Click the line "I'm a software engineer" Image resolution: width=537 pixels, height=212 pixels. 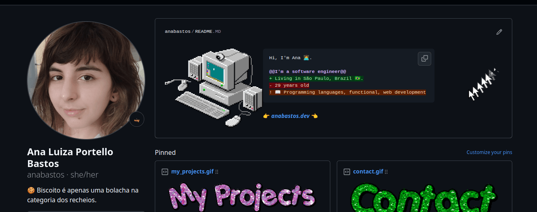coord(308,71)
